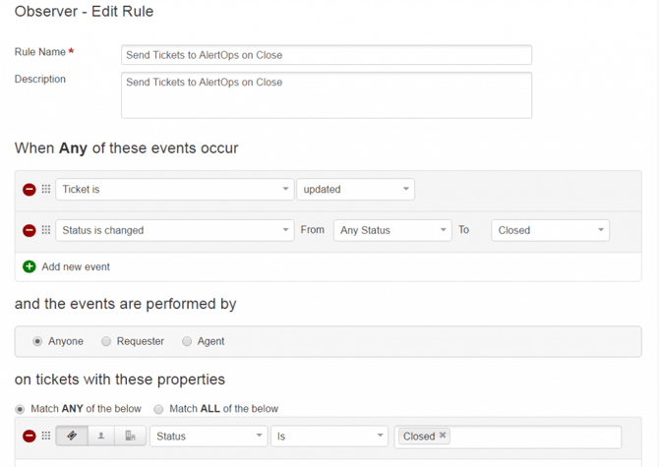Click green plus icon to add event
The image size is (659, 467).
30,266
